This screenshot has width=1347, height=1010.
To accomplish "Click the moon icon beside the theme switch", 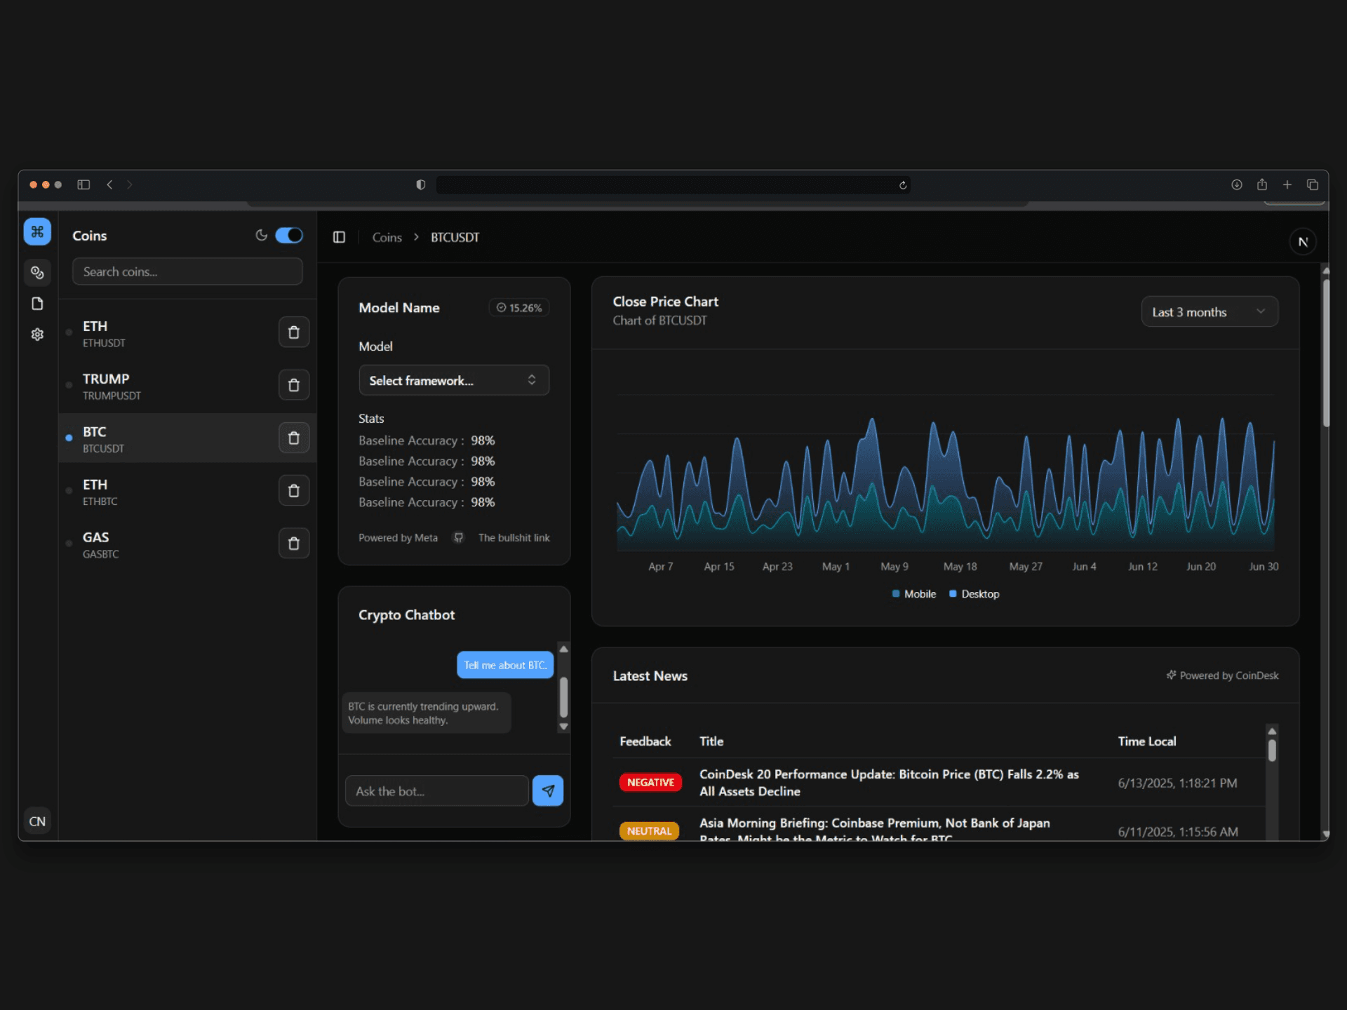I will [x=261, y=236].
